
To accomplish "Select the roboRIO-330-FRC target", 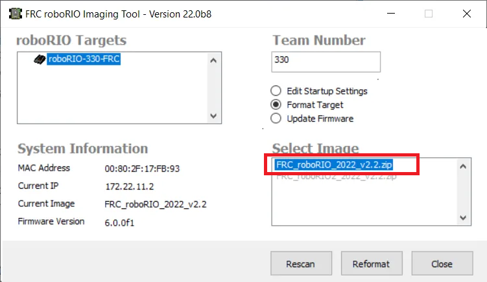I will (x=84, y=59).
